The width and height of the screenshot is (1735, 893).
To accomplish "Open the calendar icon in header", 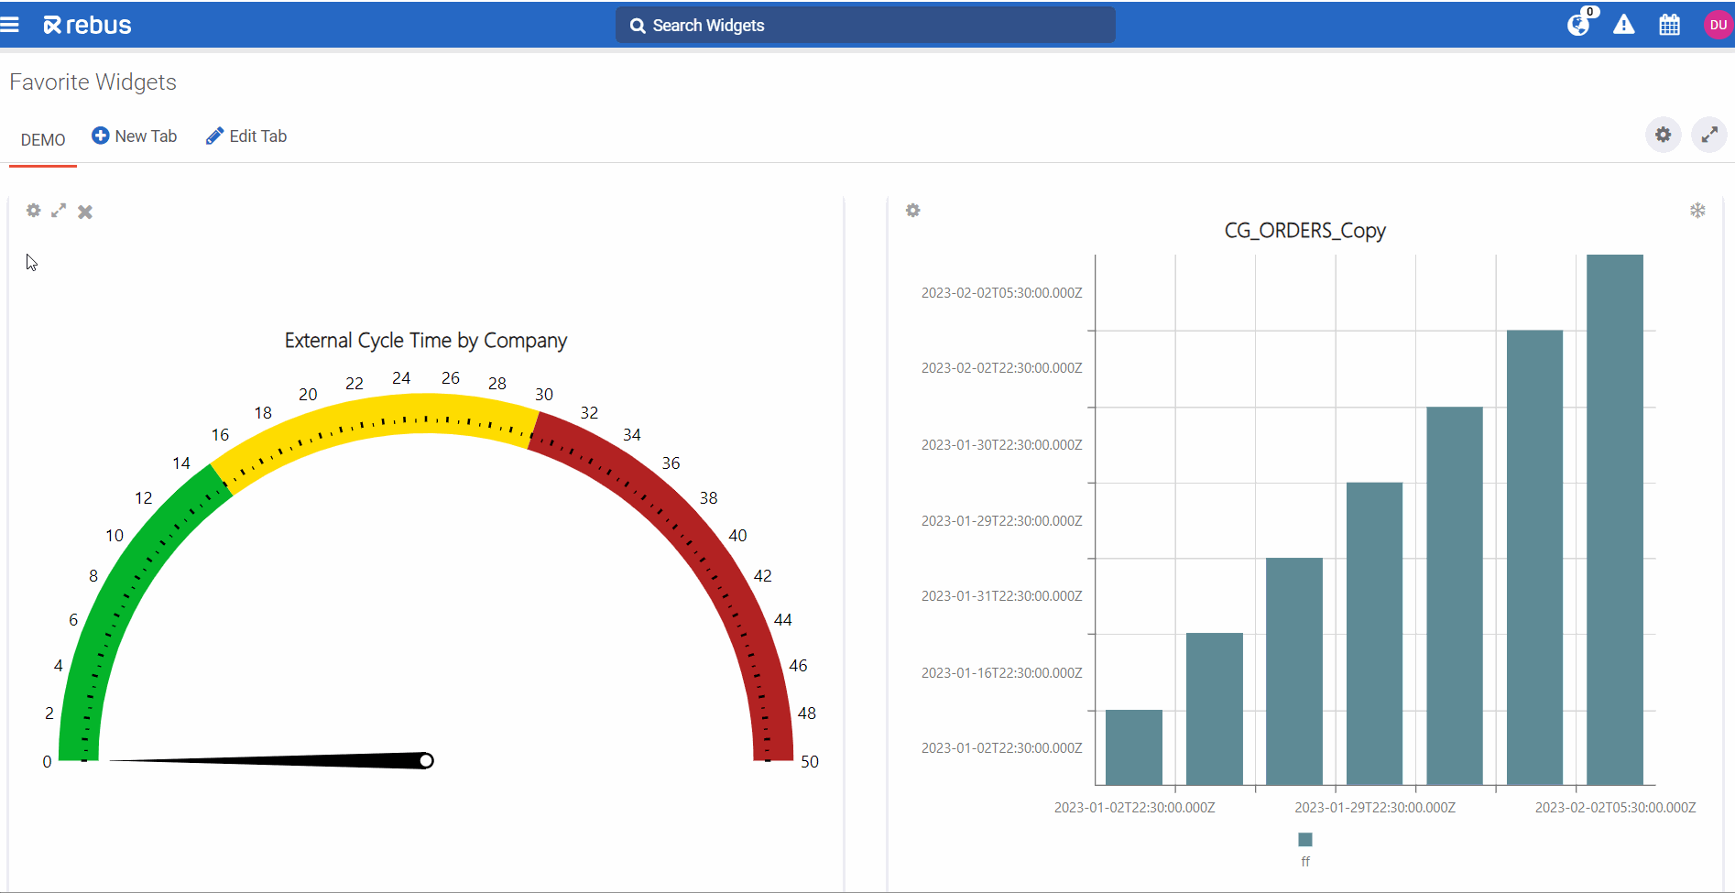I will pyautogui.click(x=1669, y=25).
